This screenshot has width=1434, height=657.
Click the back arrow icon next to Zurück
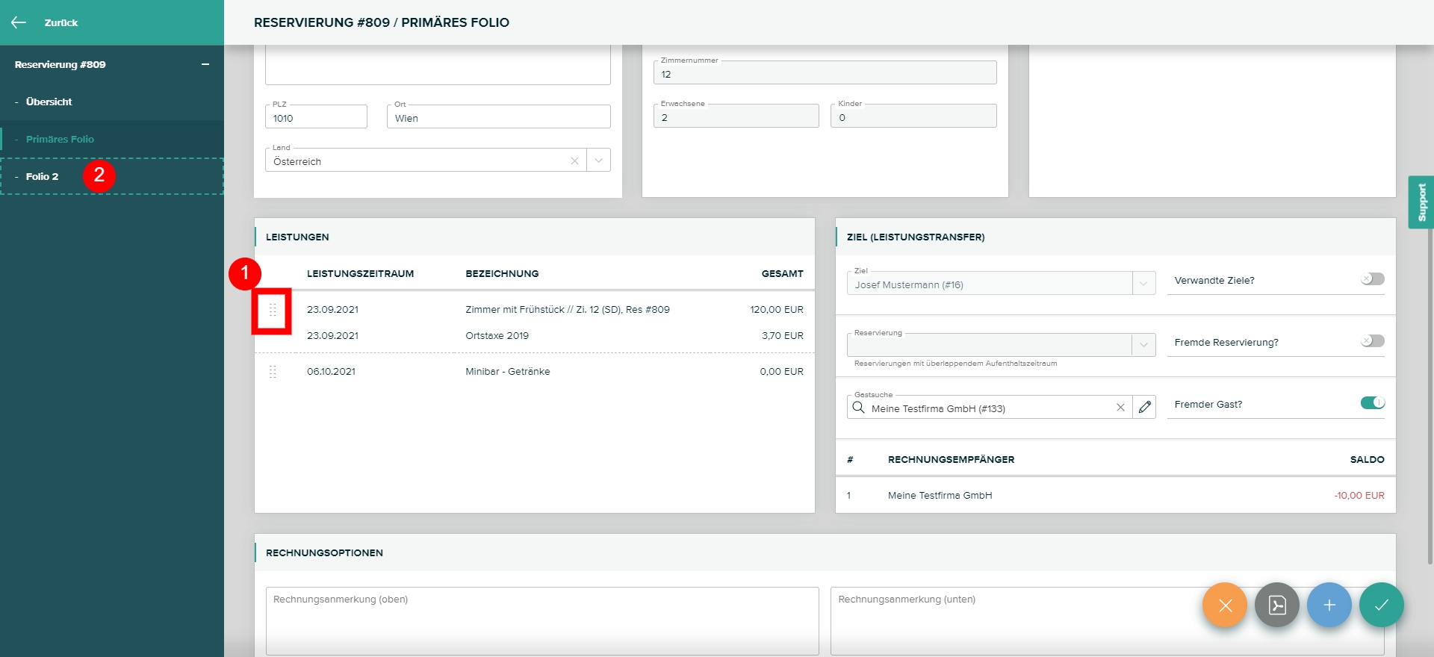point(19,22)
